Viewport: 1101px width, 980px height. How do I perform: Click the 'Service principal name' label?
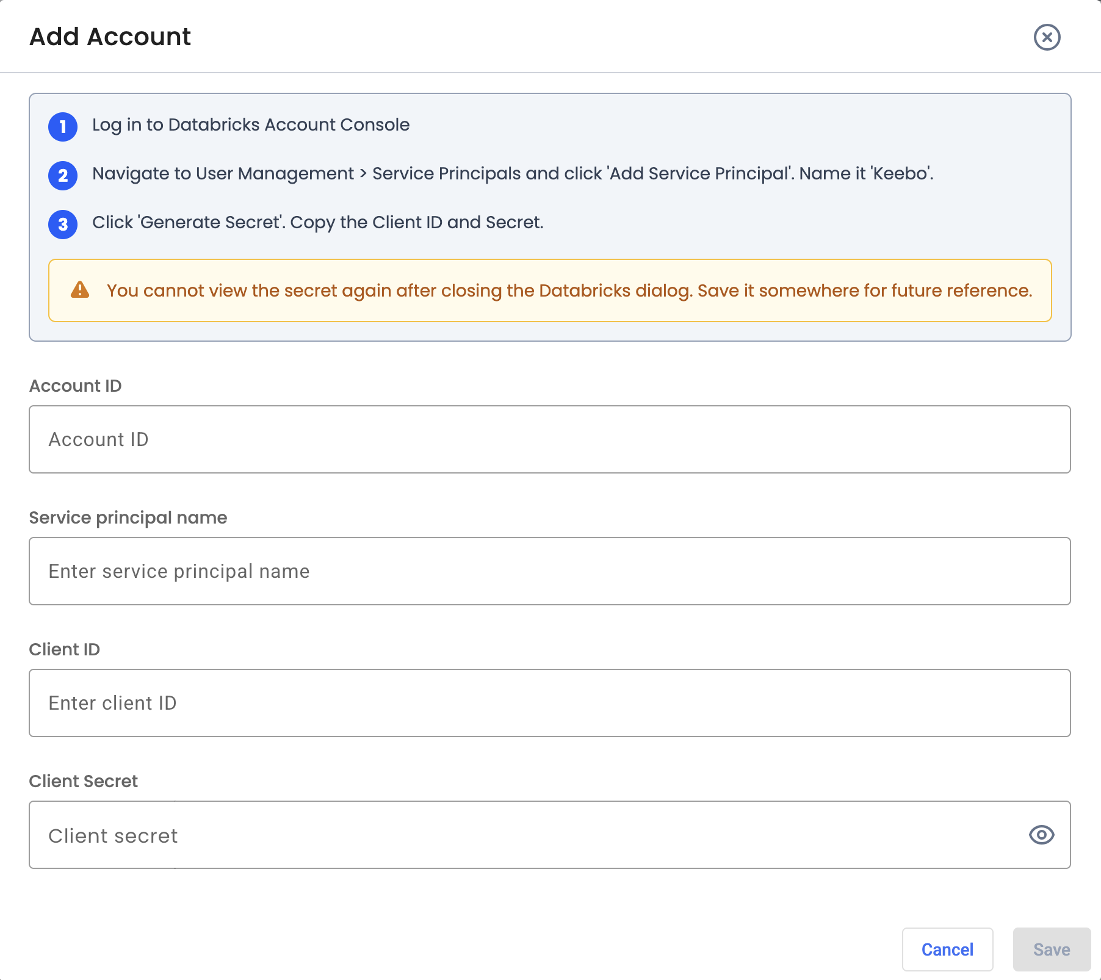(128, 518)
